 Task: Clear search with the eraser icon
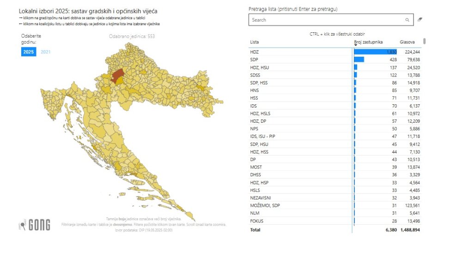(x=420, y=19)
